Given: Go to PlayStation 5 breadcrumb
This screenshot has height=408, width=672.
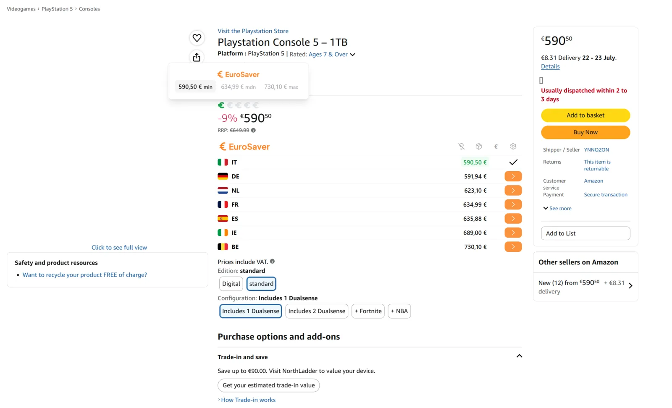Looking at the screenshot, I should (57, 9).
